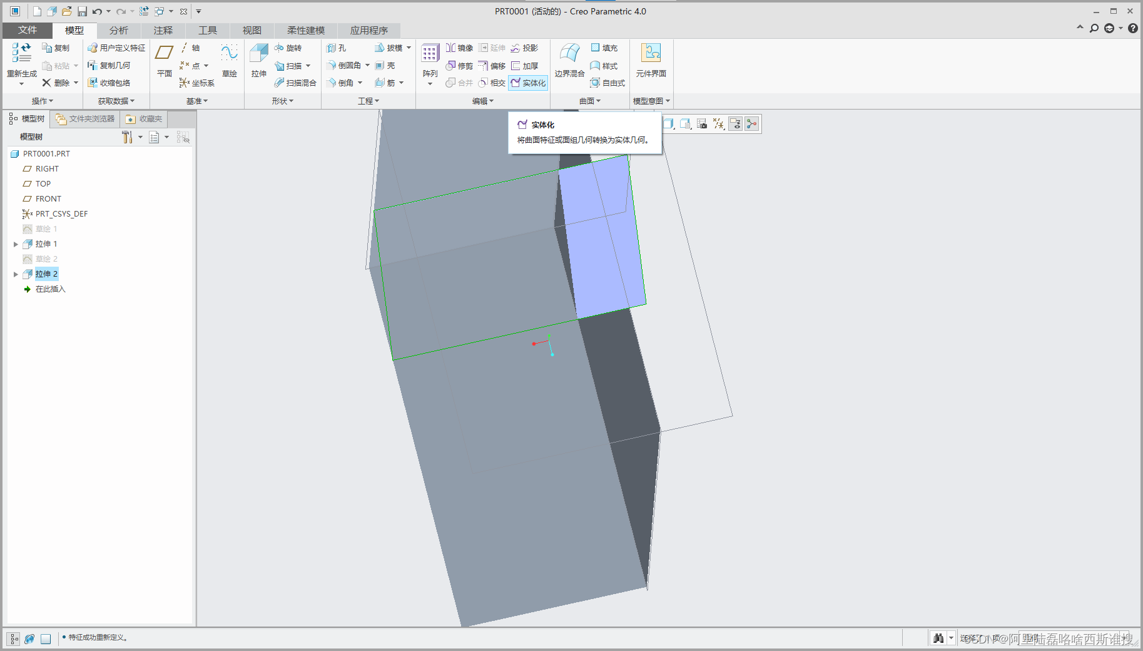Open the 形状 group dropdown

[x=282, y=101]
